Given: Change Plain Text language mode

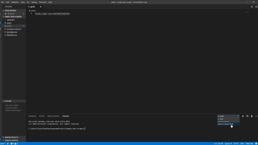Looking at the screenshot, I should (x=250, y=143).
